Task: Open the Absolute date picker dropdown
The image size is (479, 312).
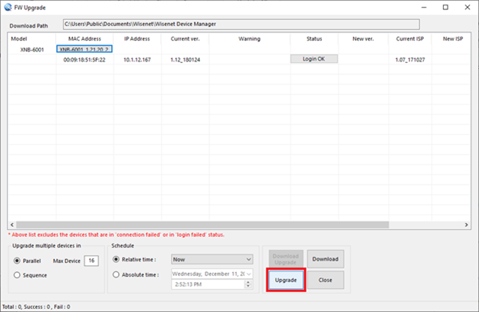Action: click(x=248, y=274)
